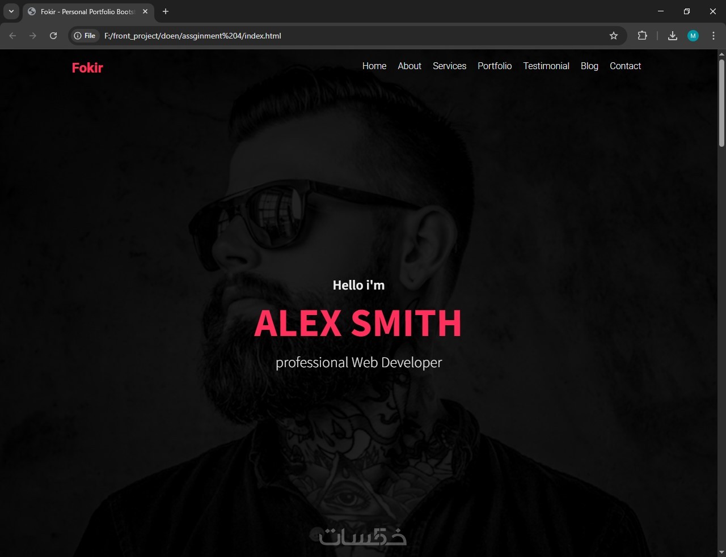Close the Fokir Personal Portfolio tab
This screenshot has width=726, height=557.
point(145,11)
